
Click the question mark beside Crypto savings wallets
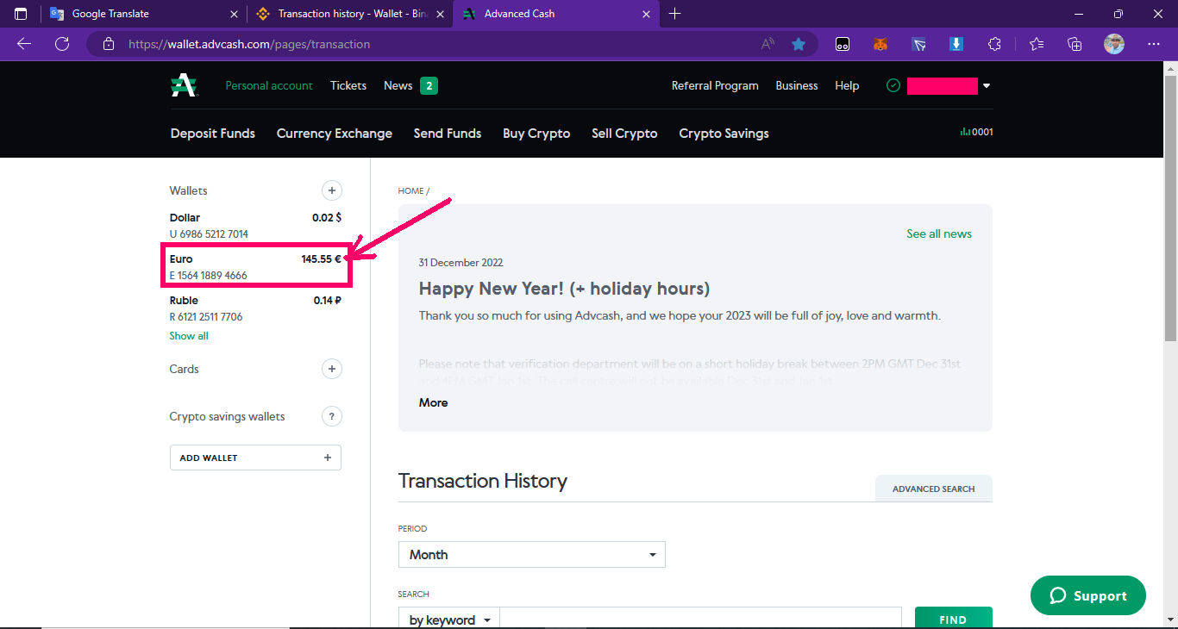pos(331,417)
